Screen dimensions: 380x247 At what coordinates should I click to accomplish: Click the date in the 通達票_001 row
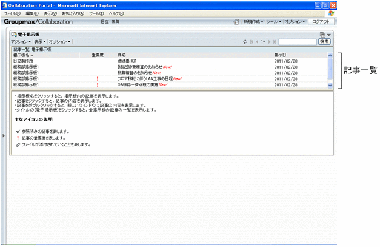[x=285, y=61]
